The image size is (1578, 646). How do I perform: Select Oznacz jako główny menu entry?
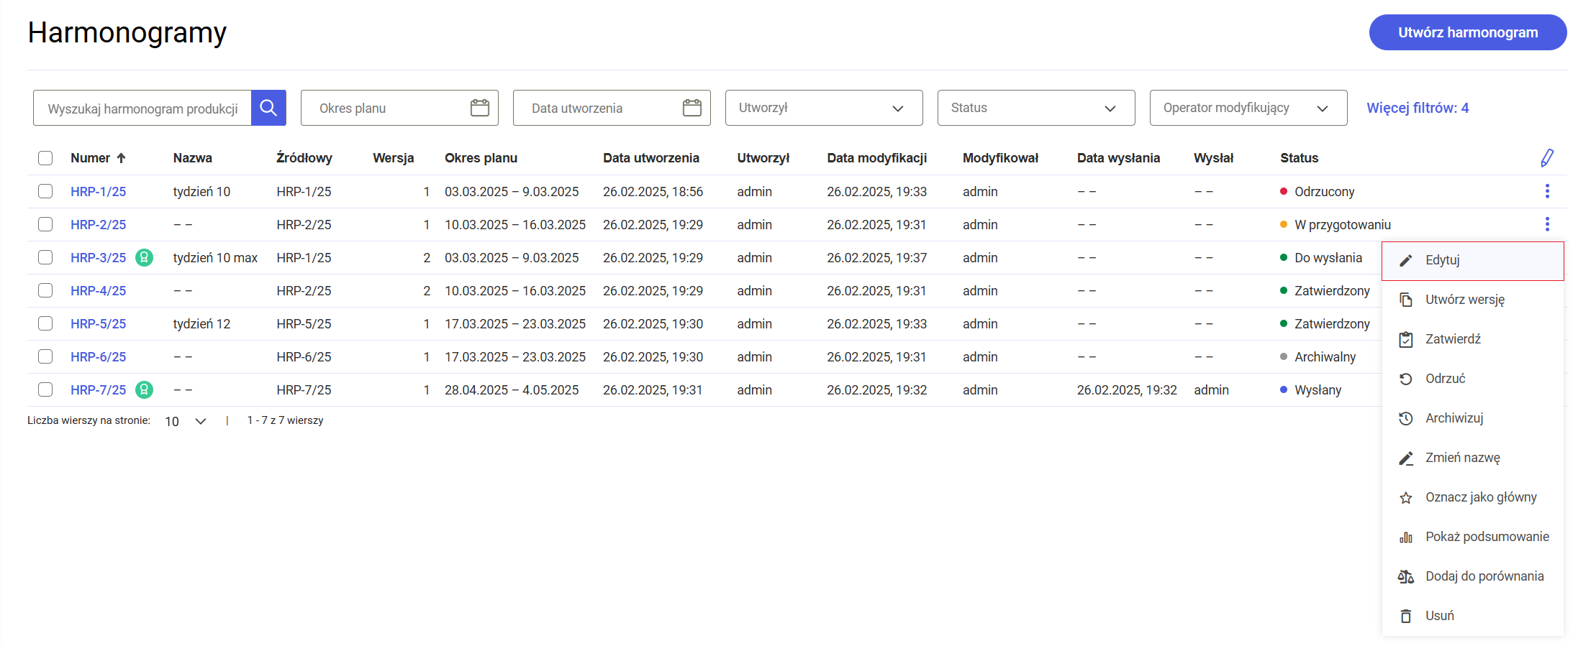[x=1472, y=497]
